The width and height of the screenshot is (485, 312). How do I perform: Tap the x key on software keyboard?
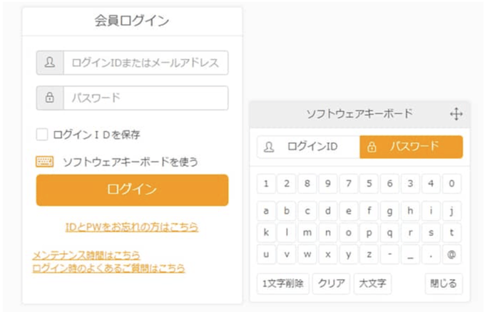(x=328, y=254)
